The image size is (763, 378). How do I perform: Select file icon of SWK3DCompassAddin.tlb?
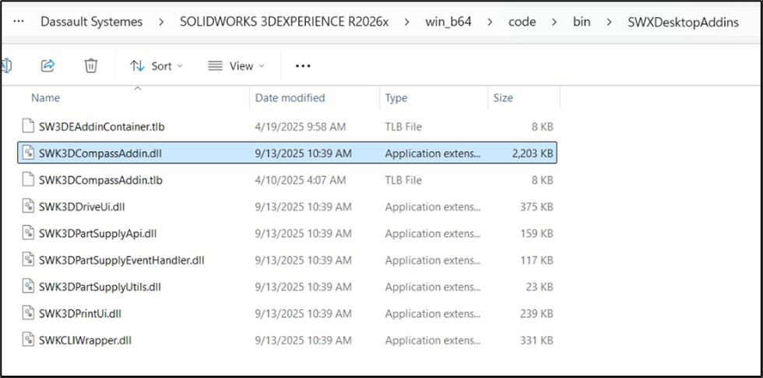click(x=29, y=180)
